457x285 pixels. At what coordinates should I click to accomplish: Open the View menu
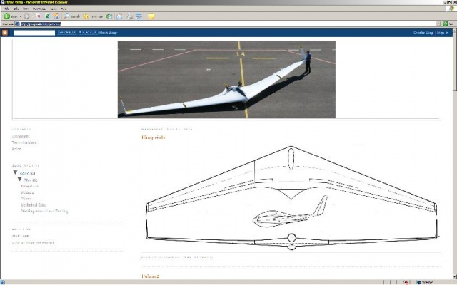[x=26, y=9]
